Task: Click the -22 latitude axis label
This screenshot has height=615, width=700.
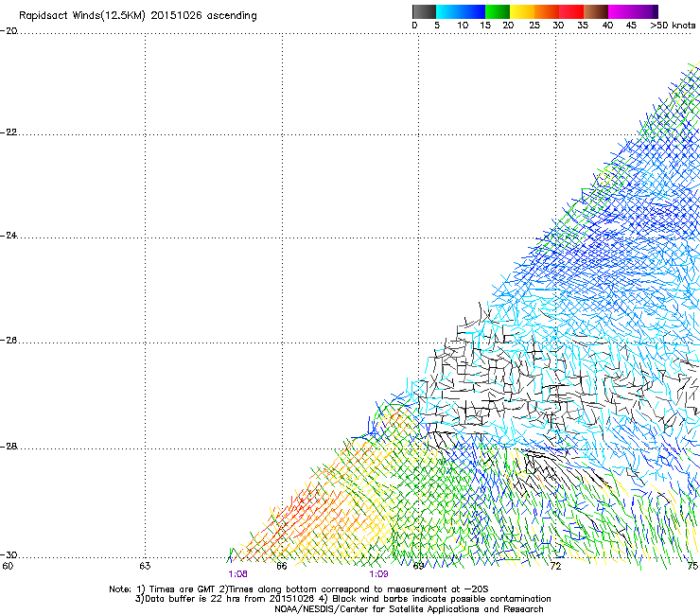Action: (x=9, y=132)
